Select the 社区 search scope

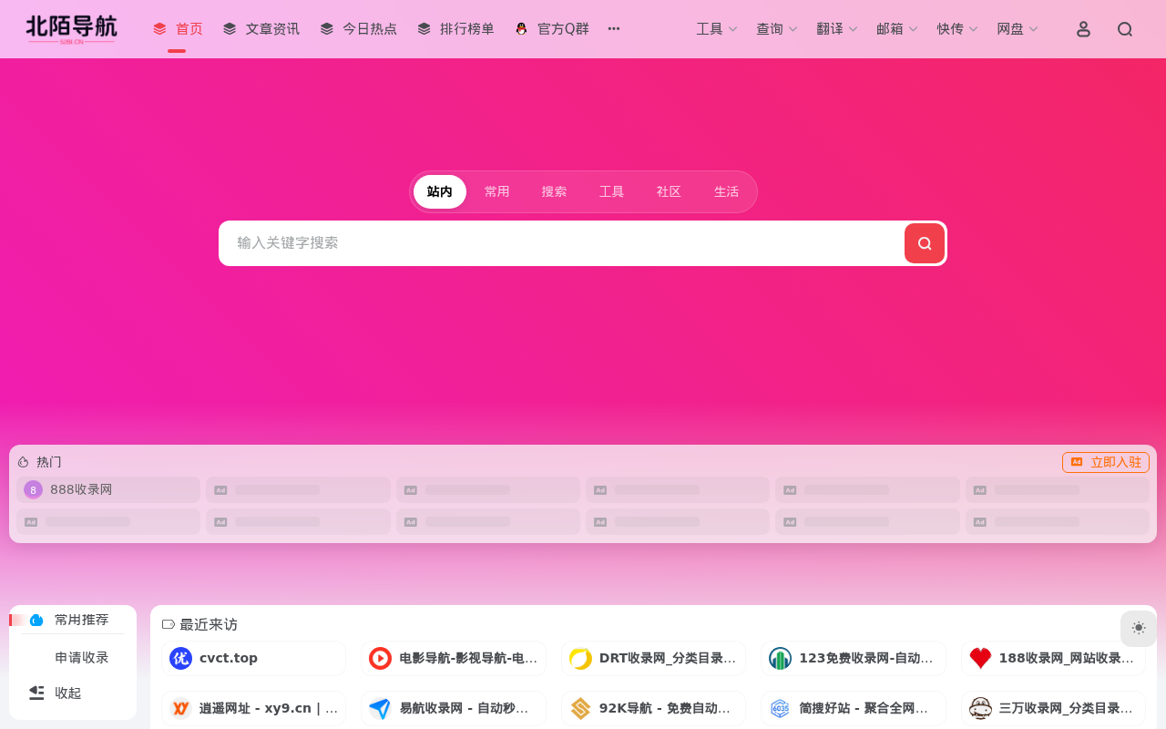(668, 191)
